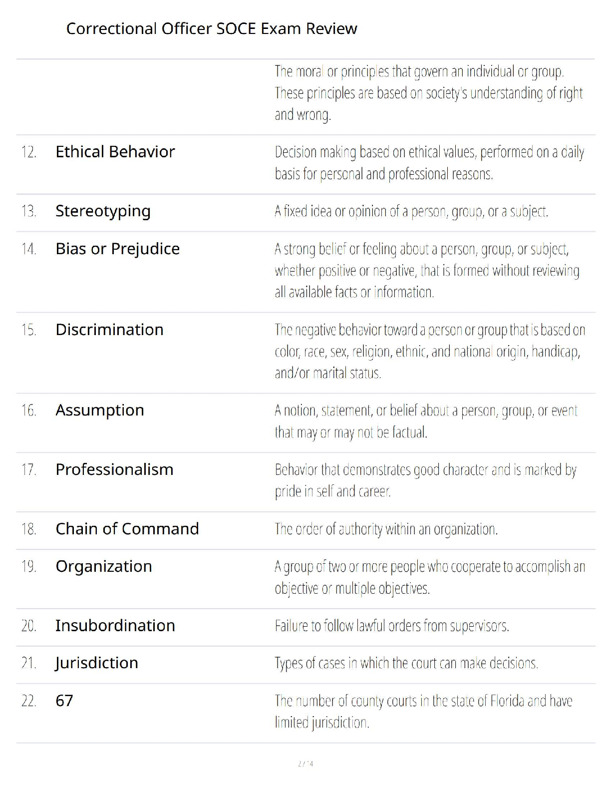Click the term 'Organization'
611x791 pixels.
pos(103,566)
